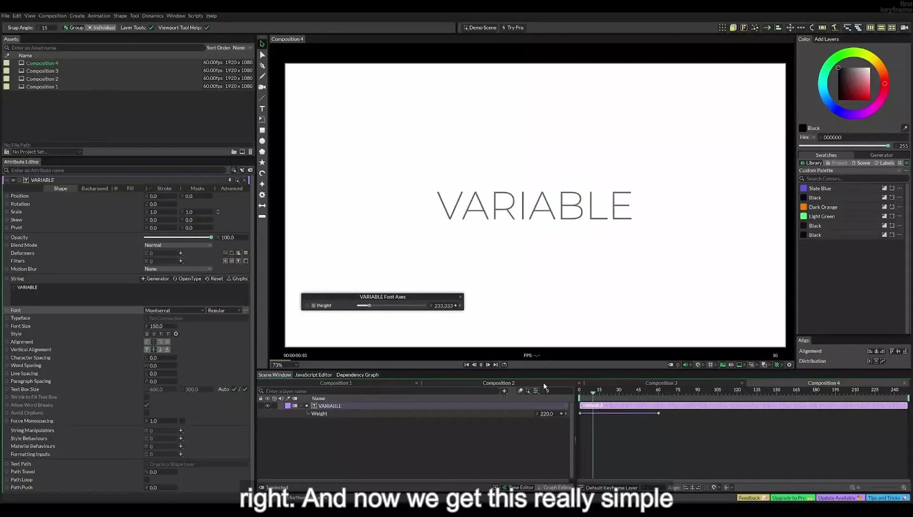Switch to Dependency Graph tab
Image resolution: width=913 pixels, height=517 pixels.
pyautogui.click(x=357, y=375)
